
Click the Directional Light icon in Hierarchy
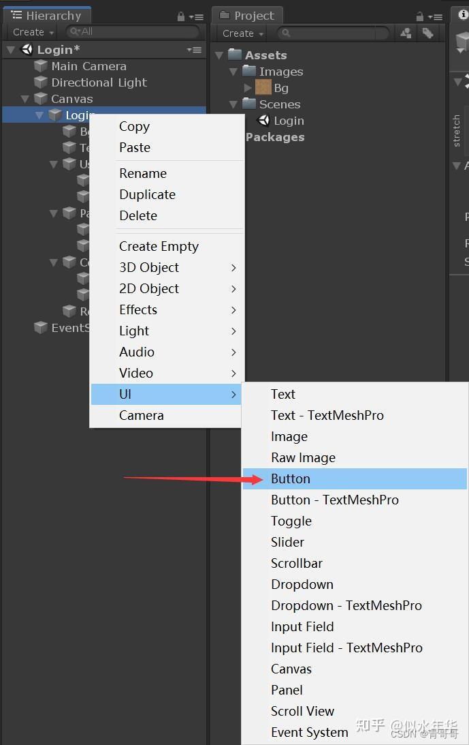pos(41,82)
